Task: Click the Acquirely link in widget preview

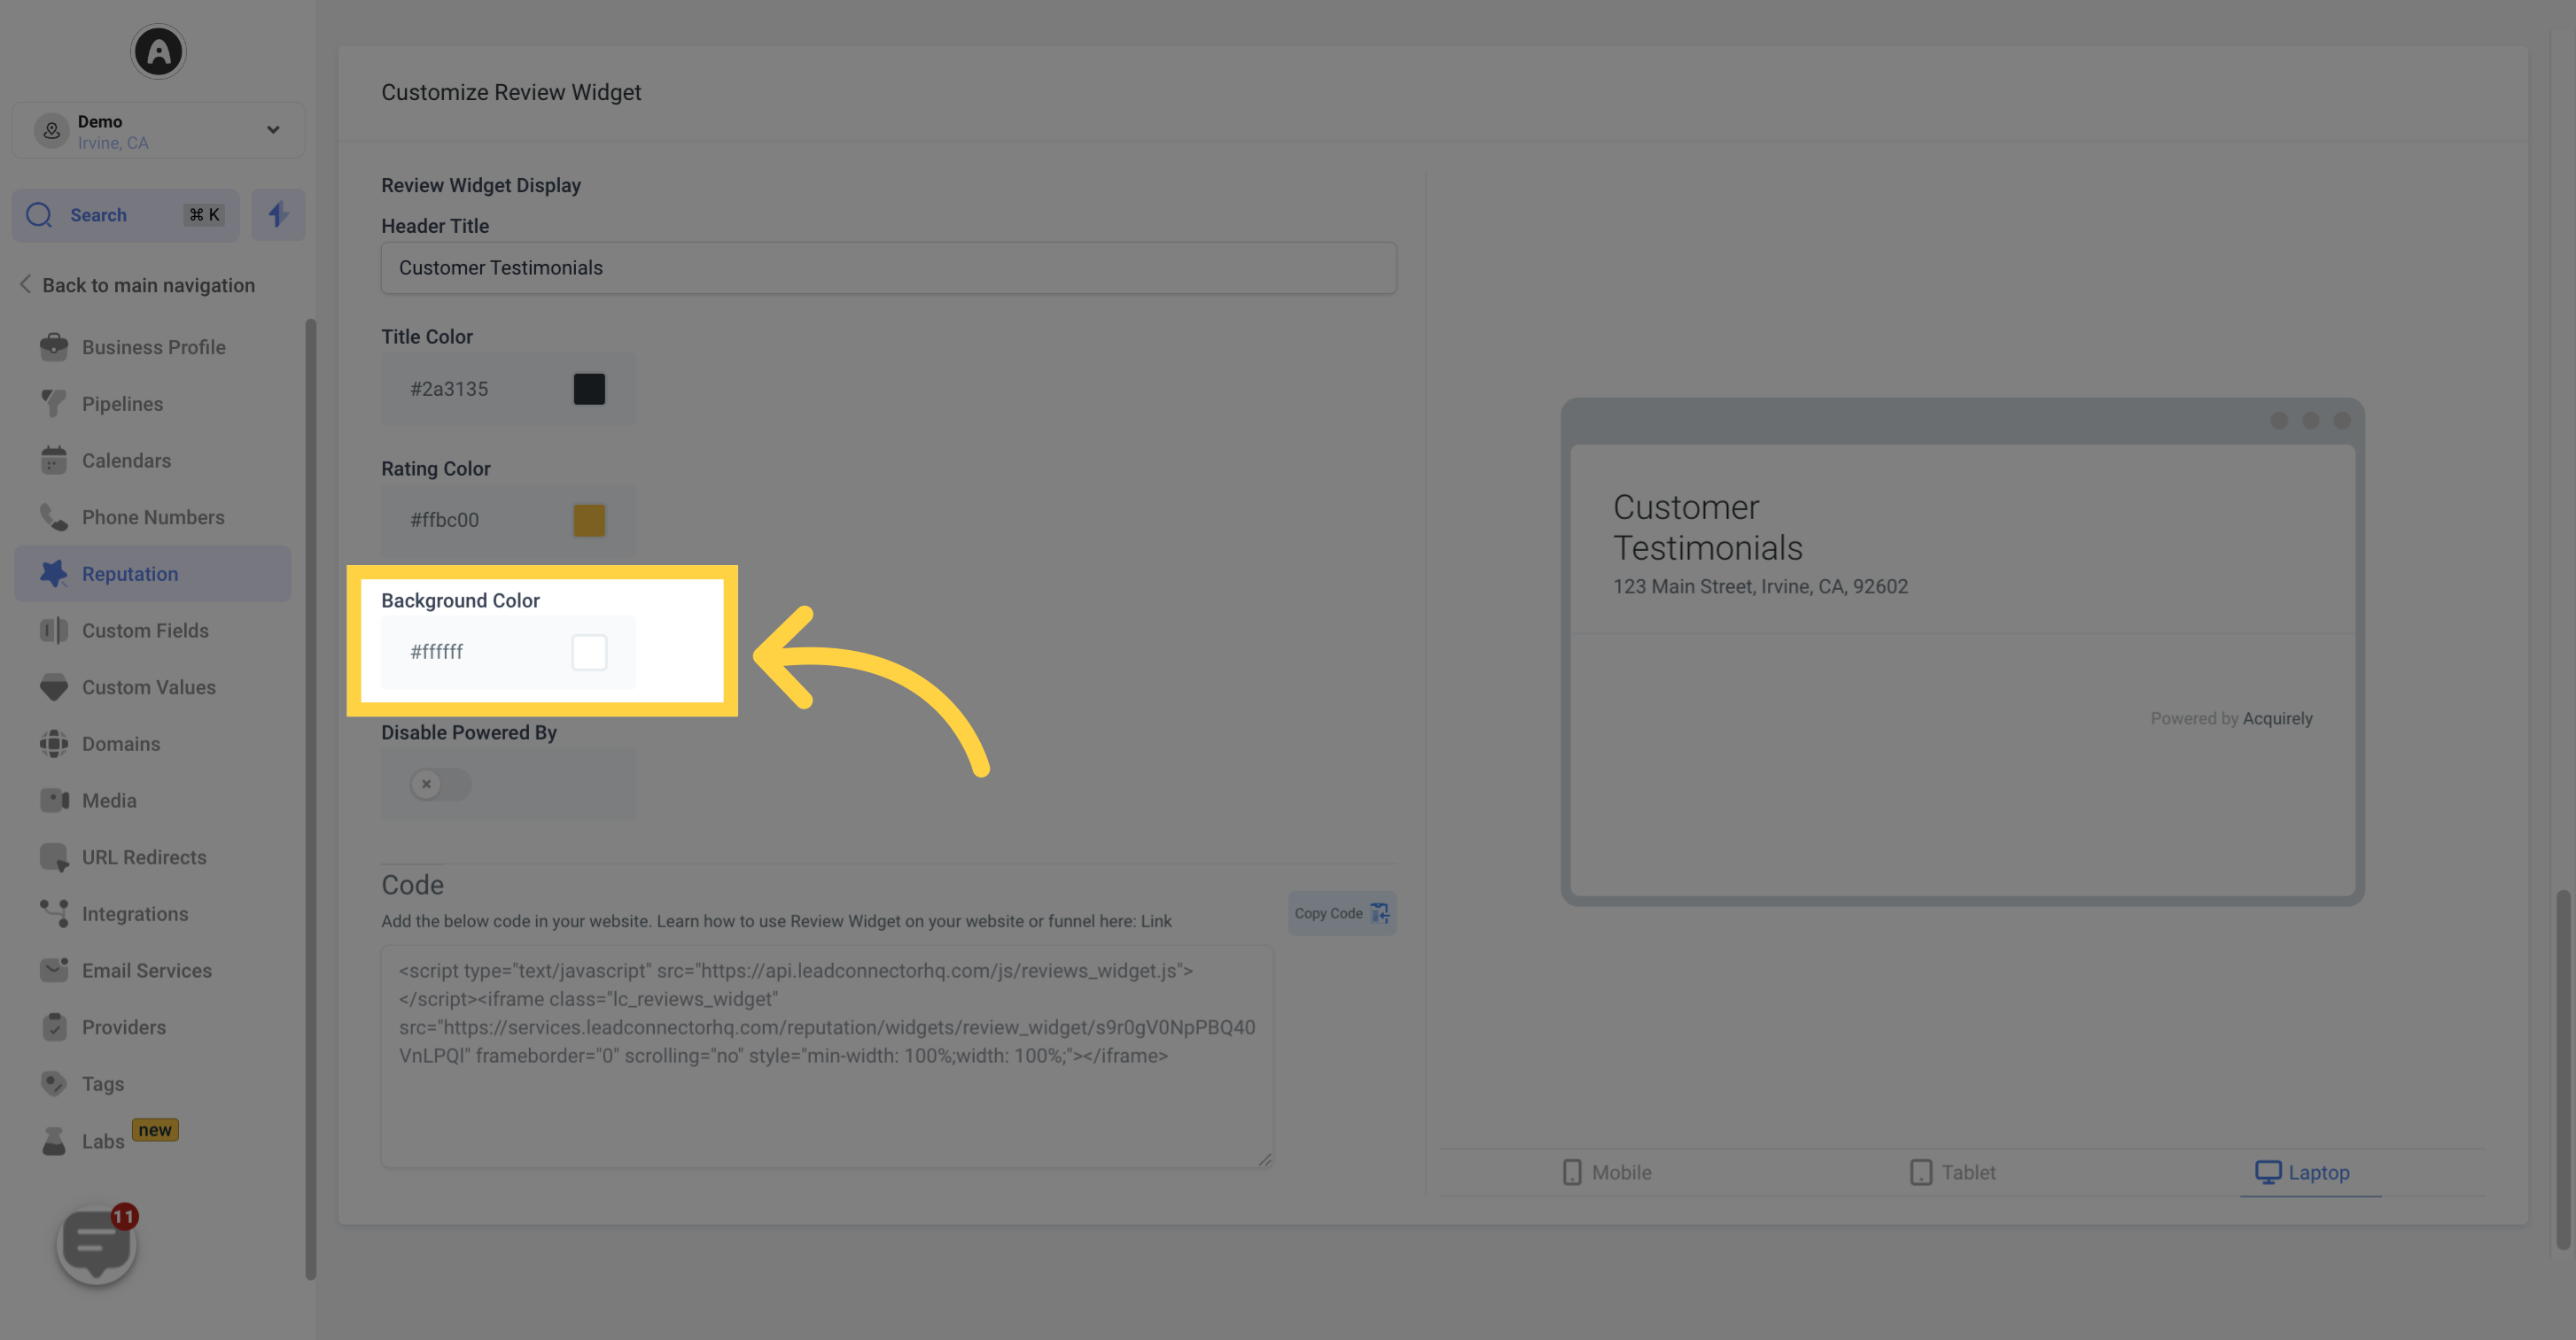Action: (2277, 718)
